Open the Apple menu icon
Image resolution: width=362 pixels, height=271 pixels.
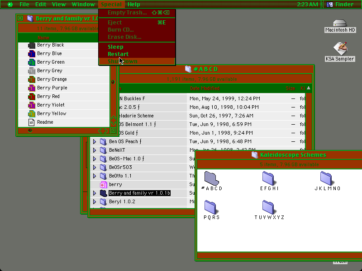tap(10, 4)
